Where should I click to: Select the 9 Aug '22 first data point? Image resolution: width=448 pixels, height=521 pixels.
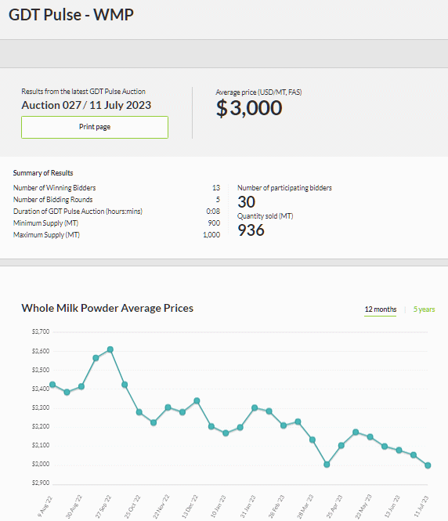click(52, 385)
